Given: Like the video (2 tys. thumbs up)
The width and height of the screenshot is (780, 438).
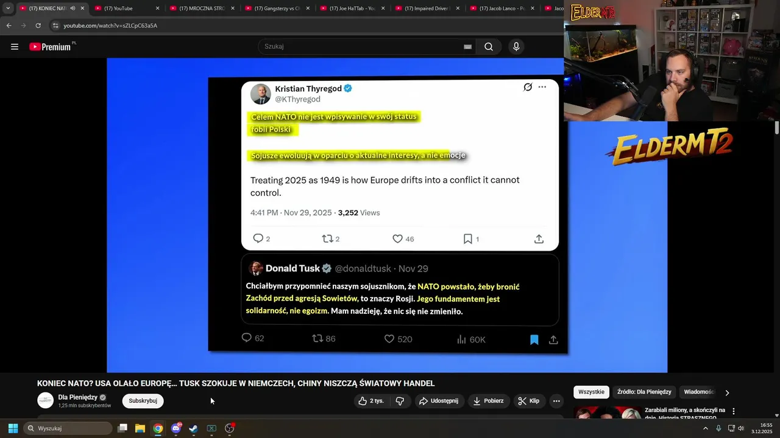Looking at the screenshot, I should pos(370,401).
